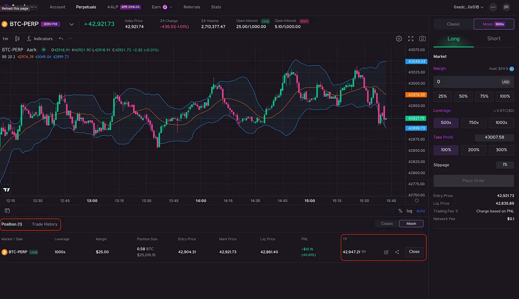
Task: Share the BTC-PERP position icon
Action: [x=397, y=252]
